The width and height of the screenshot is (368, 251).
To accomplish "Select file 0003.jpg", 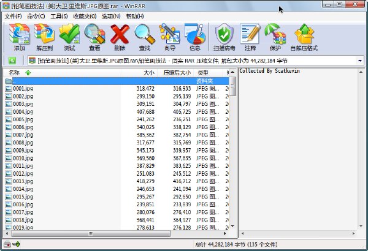I will click(x=23, y=104).
